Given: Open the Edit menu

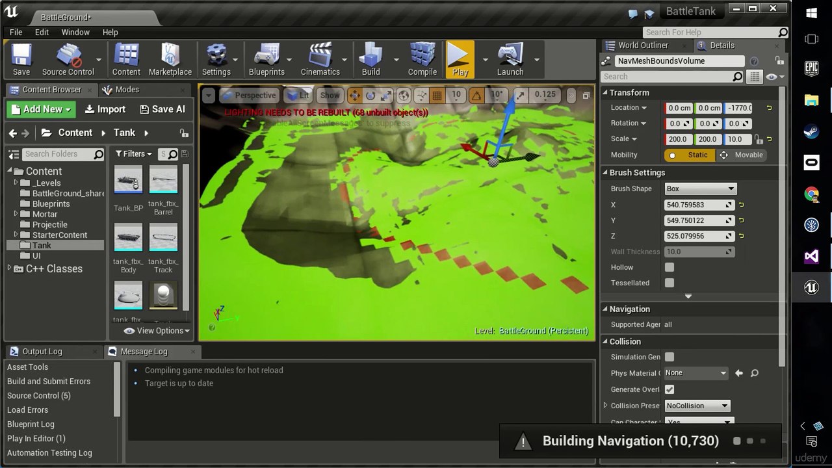Looking at the screenshot, I should coord(42,32).
